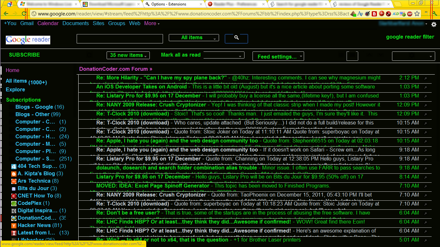Click the CNET How To favicon

[x=14, y=196]
